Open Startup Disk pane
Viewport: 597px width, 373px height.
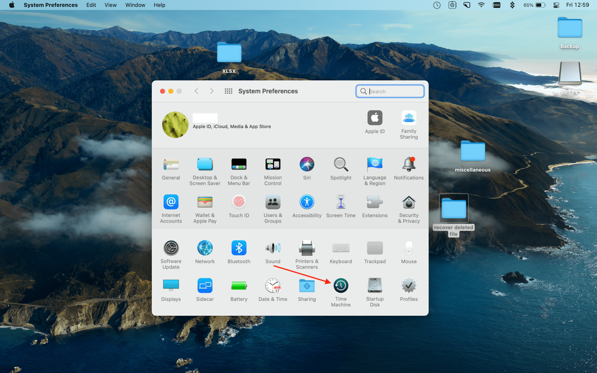point(375,293)
